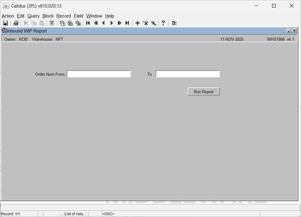Click the Order Num From input field
Viewport: 301px width, 217px height.
coord(99,74)
